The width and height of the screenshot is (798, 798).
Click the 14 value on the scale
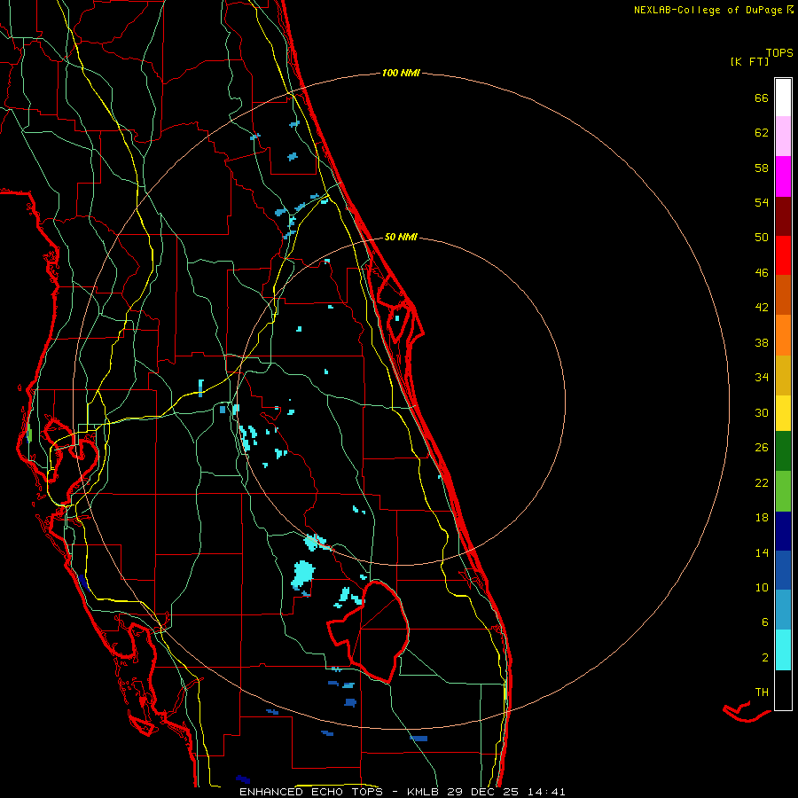[x=762, y=552]
